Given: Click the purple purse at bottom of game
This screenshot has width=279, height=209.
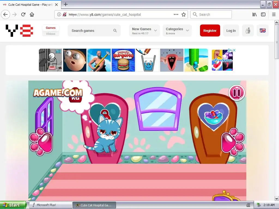Looking at the screenshot, I should (226, 196).
